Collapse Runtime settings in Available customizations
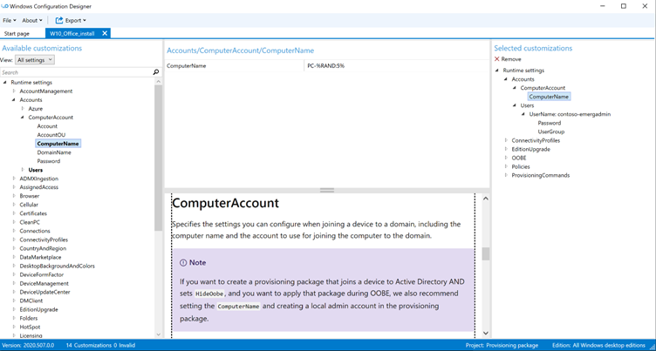The height and width of the screenshot is (351, 656). (4, 83)
